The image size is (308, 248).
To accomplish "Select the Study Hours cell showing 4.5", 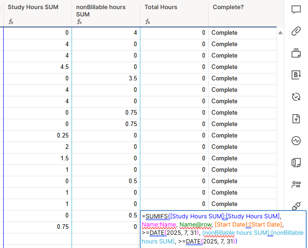I will (x=37, y=67).
